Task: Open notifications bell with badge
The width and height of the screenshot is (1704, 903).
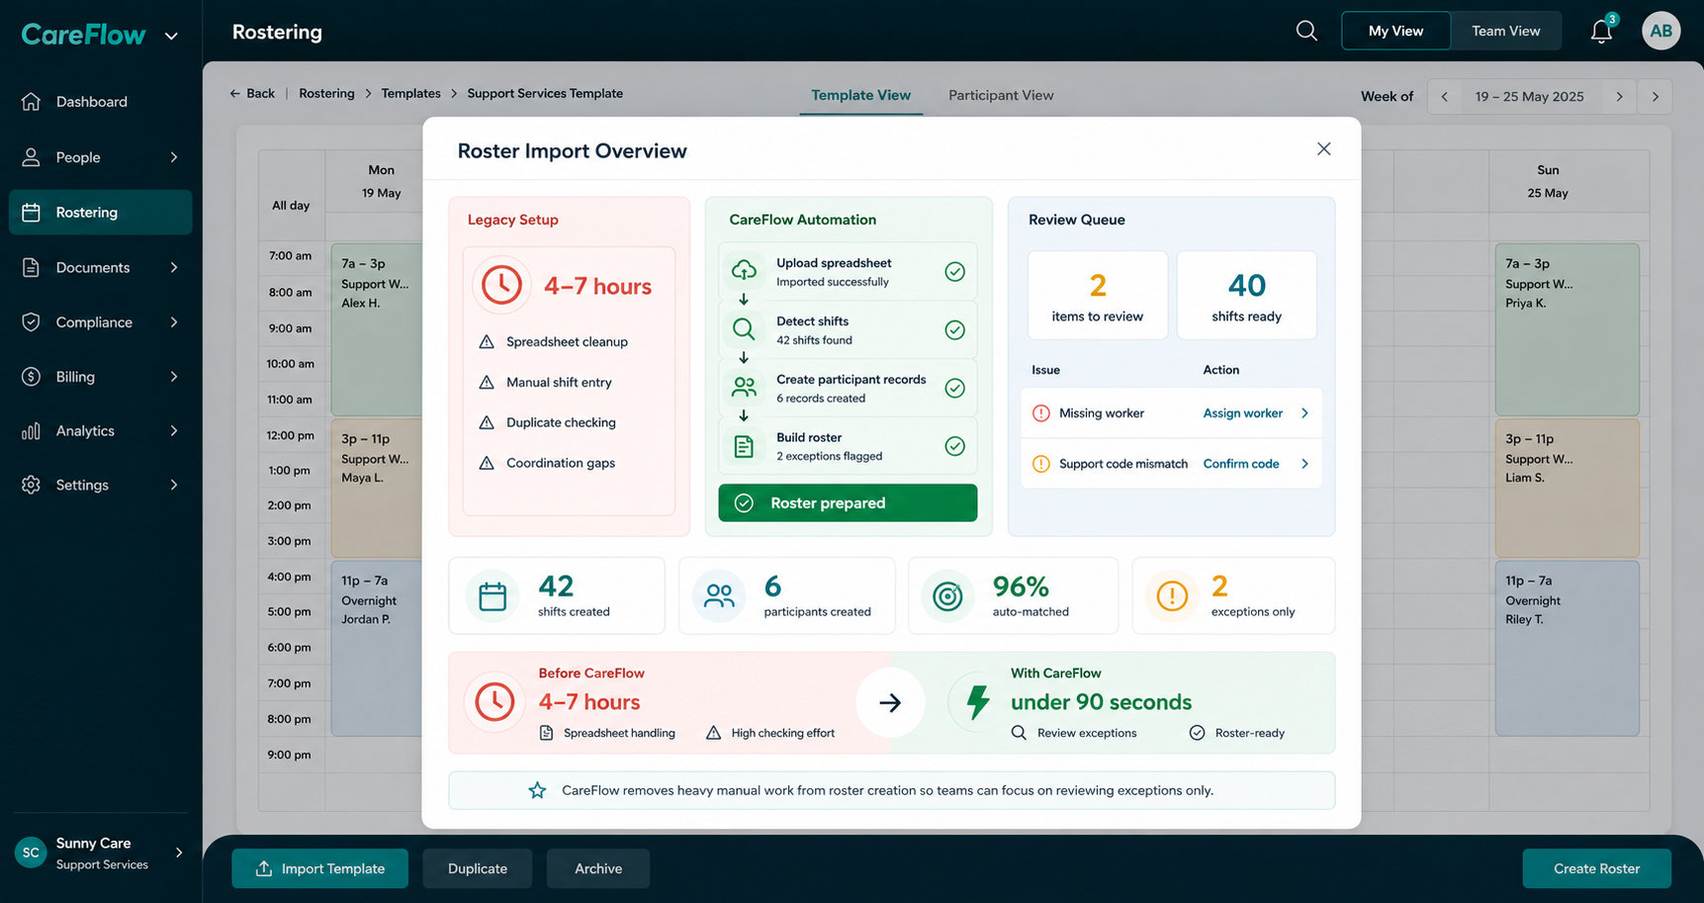Action: pos(1602,31)
